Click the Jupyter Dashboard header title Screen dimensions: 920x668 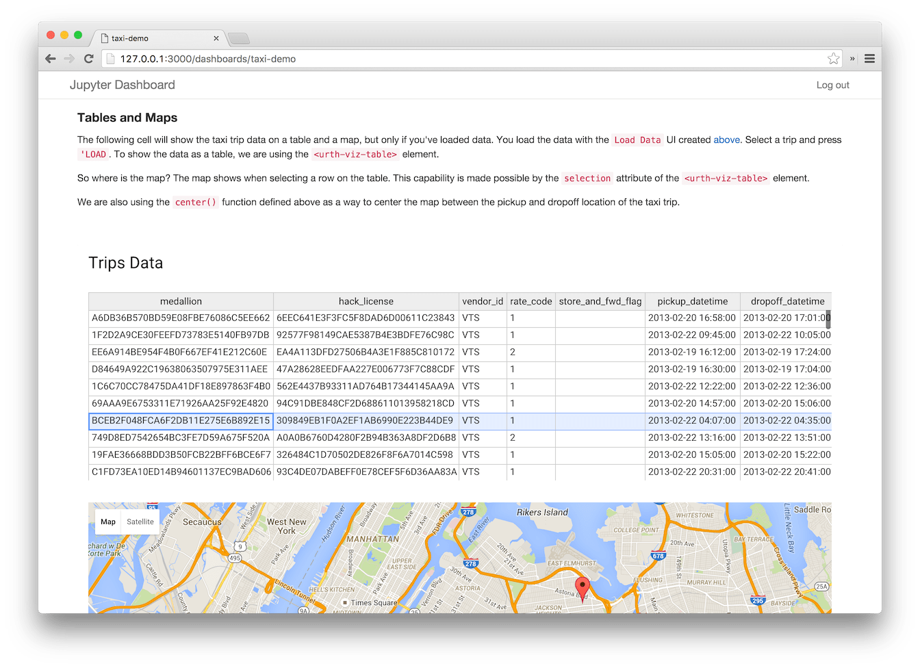pyautogui.click(x=121, y=85)
